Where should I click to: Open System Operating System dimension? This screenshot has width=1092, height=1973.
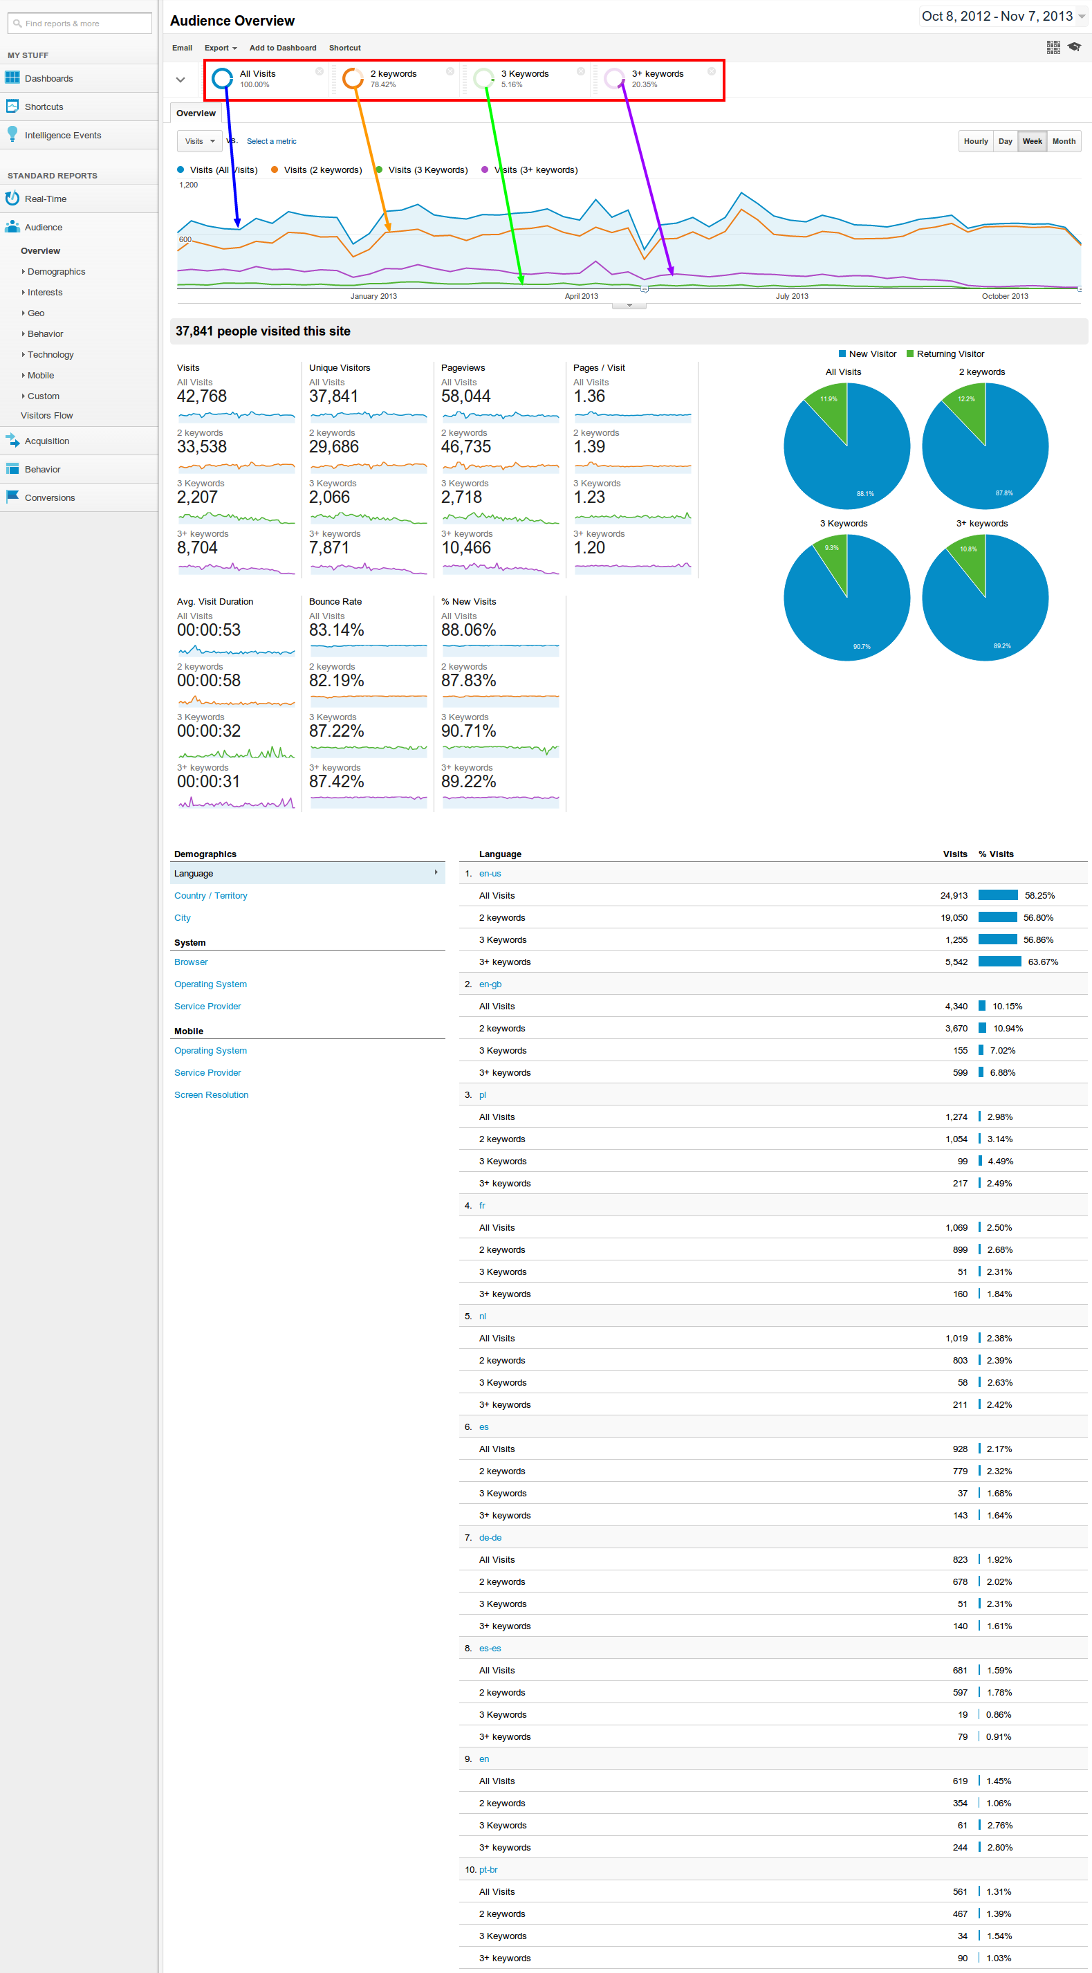[x=211, y=984]
